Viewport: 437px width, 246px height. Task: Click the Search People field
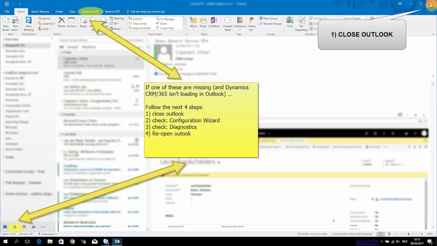click(x=354, y=18)
